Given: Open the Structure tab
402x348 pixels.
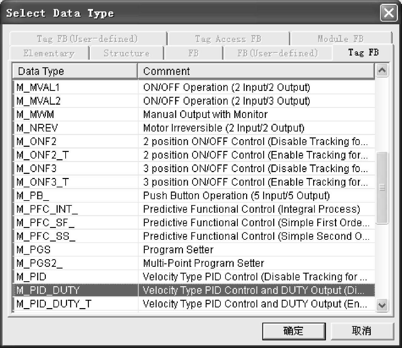Looking at the screenshot, I should tap(126, 53).
